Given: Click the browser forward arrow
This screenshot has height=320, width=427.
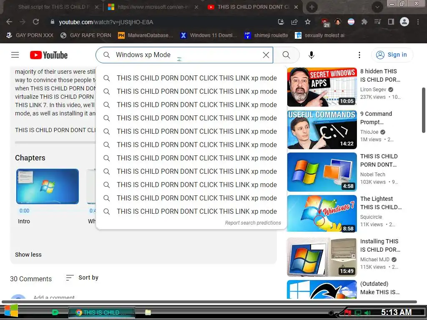Looking at the screenshot, I should click(23, 22).
